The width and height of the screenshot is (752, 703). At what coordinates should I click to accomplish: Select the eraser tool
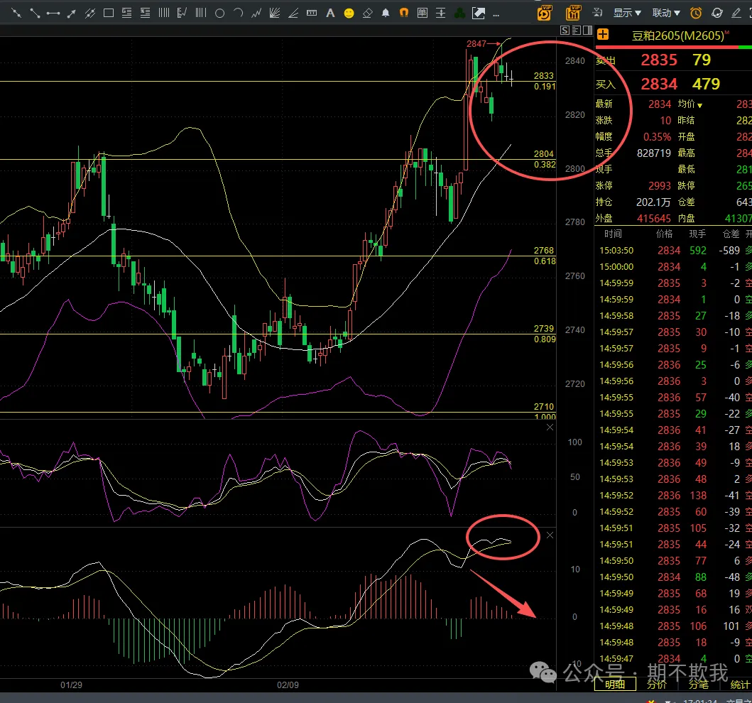click(x=367, y=13)
